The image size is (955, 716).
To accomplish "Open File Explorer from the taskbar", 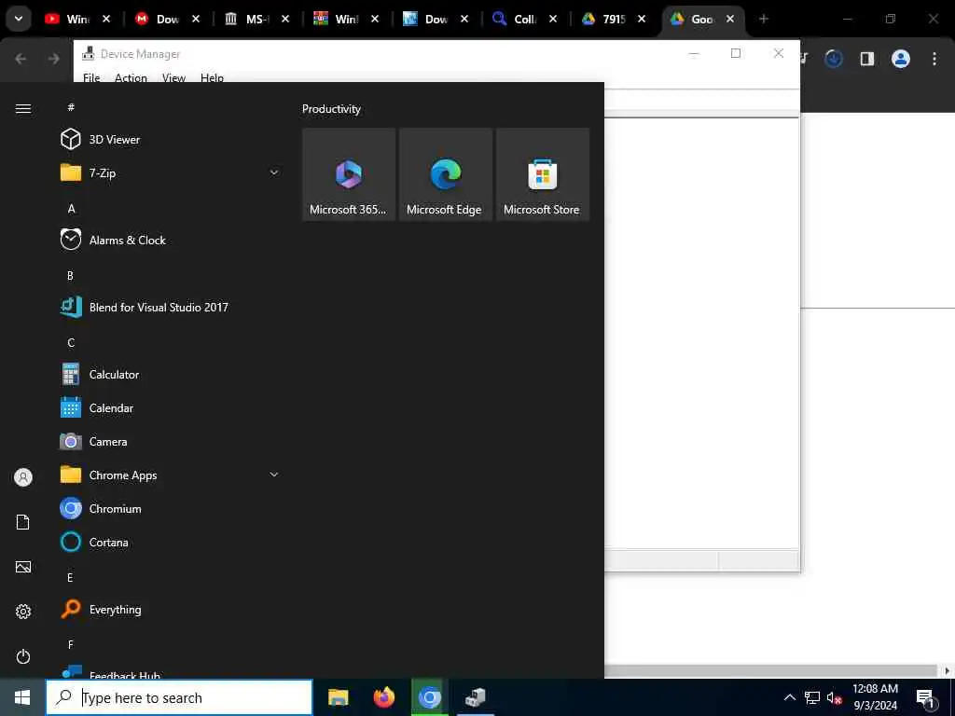I will pos(338,697).
